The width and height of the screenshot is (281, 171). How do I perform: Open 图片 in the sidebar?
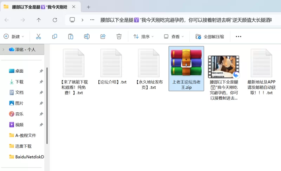(x=19, y=103)
